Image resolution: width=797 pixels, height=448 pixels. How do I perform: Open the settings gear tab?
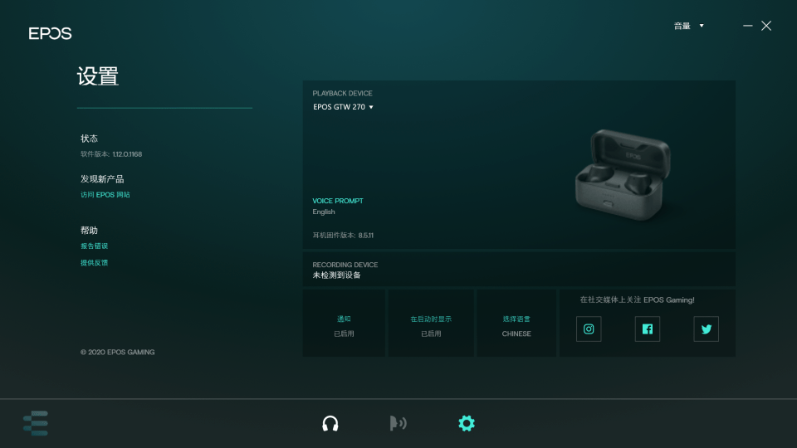tap(467, 423)
